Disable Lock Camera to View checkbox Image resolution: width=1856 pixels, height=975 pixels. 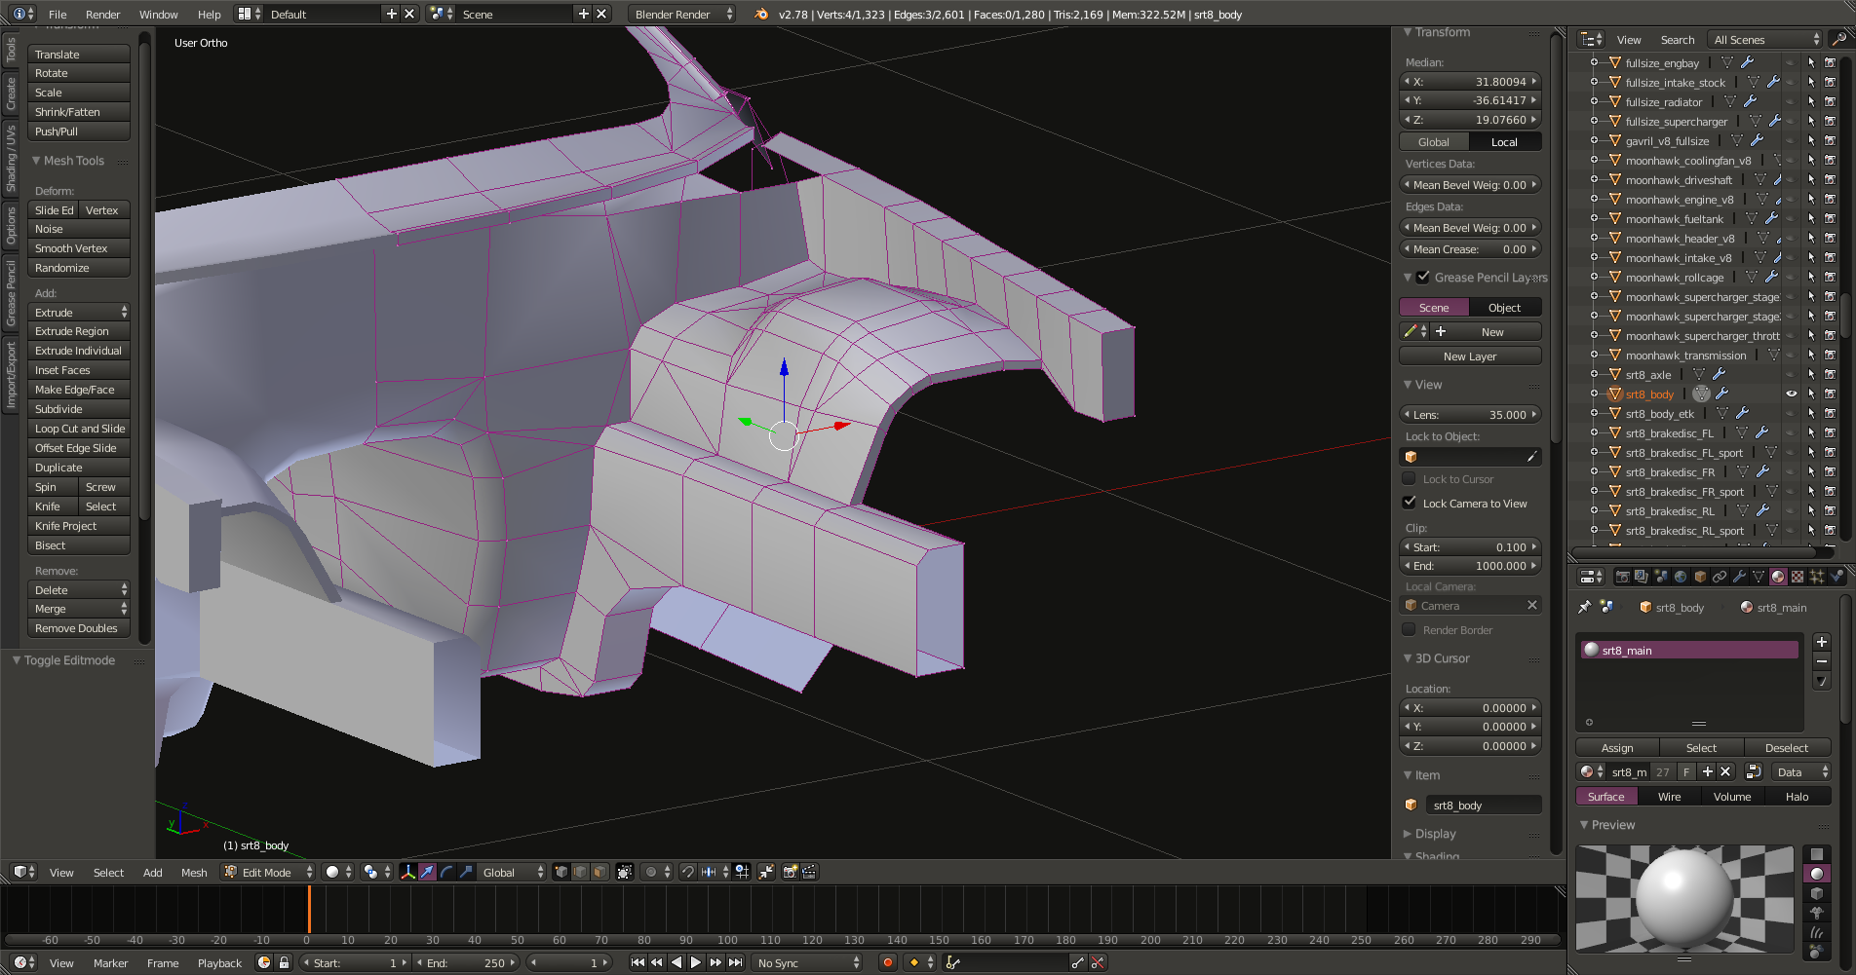coord(1410,503)
